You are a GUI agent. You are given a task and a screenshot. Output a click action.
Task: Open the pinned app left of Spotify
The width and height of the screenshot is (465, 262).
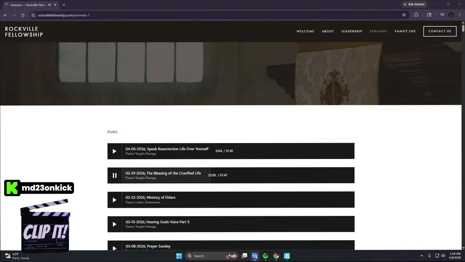point(255,256)
